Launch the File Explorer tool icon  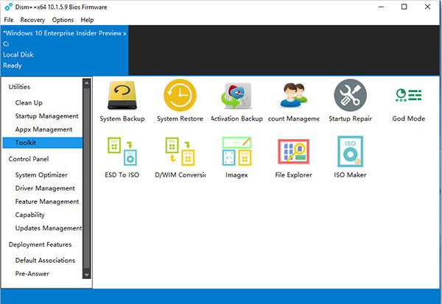[293, 152]
